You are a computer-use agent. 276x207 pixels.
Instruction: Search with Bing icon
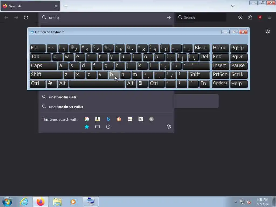pos(108,119)
